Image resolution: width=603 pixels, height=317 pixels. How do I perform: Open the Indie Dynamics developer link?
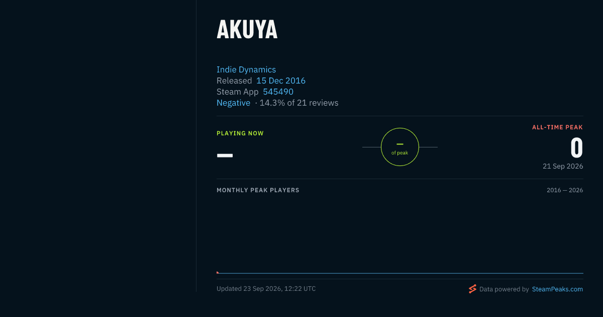click(x=246, y=69)
